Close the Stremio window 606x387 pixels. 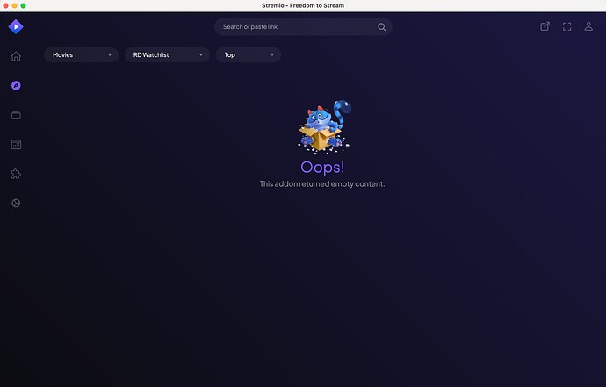click(x=5, y=5)
